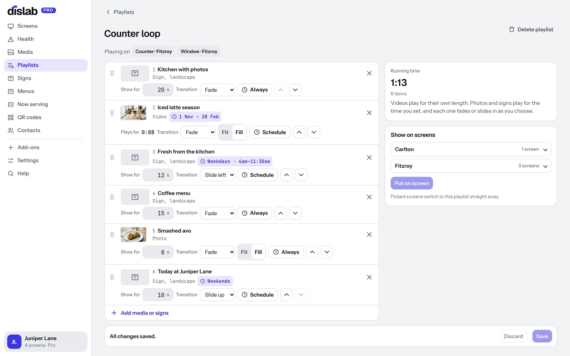Click Add media or signs
The image size is (570, 356).
click(x=140, y=313)
